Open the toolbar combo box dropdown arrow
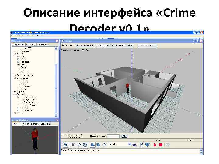The image size is (219, 164). point(130,144)
